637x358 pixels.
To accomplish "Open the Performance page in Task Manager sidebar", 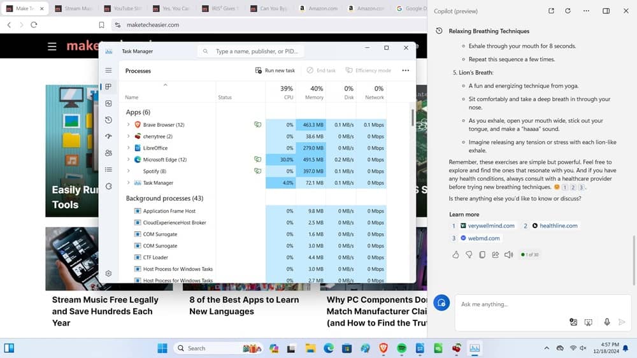I will [x=108, y=103].
